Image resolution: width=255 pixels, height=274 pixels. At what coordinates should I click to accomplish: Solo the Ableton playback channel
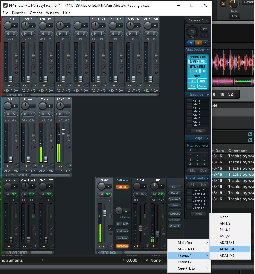coord(32,114)
